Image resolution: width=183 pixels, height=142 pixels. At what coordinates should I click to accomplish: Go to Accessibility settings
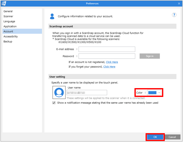22,37
